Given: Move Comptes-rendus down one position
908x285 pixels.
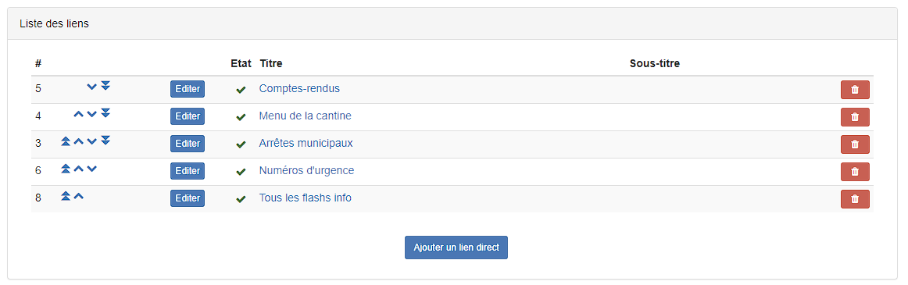Looking at the screenshot, I should 91,87.
